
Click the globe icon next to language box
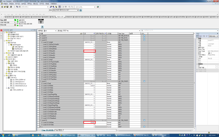(x=98, y=7)
